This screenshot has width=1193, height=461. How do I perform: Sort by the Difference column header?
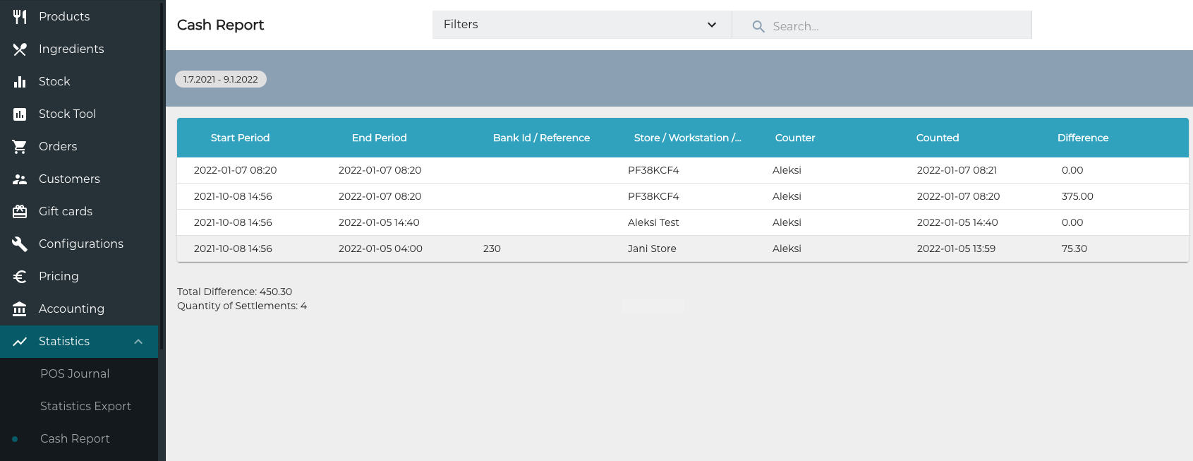tap(1082, 138)
